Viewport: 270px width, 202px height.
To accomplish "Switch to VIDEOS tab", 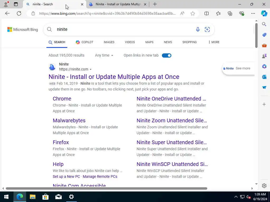I will click(x=130, y=42).
